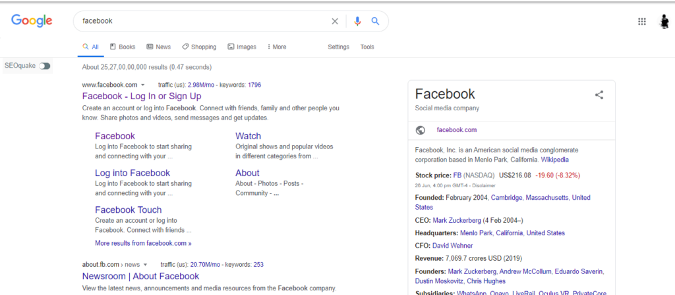This screenshot has width=675, height=295.
Task: Open 'Newsroom | About Facebook' result
Action: pyautogui.click(x=141, y=276)
